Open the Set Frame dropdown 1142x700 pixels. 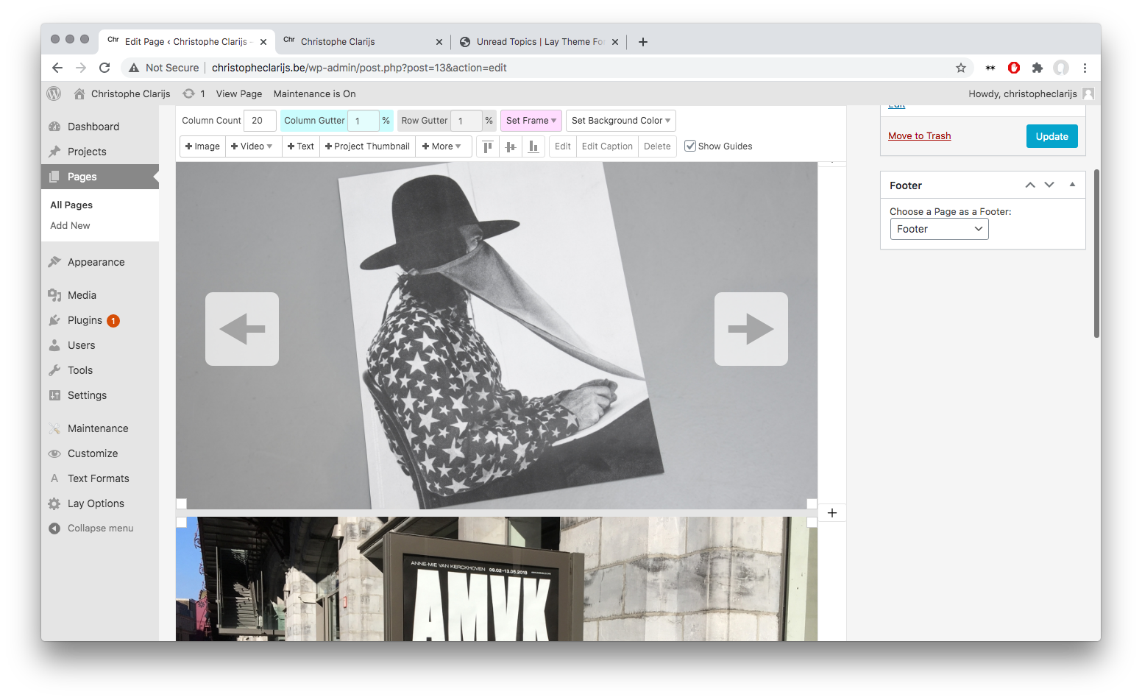[531, 121]
